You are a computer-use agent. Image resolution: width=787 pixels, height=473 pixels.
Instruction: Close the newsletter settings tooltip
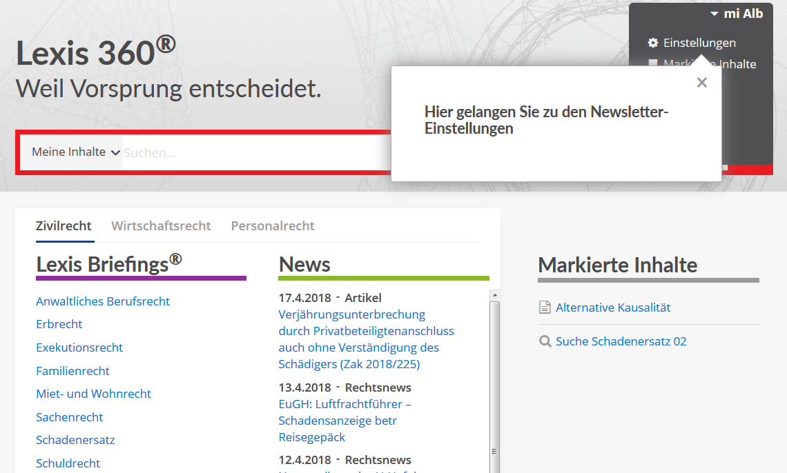(x=701, y=83)
